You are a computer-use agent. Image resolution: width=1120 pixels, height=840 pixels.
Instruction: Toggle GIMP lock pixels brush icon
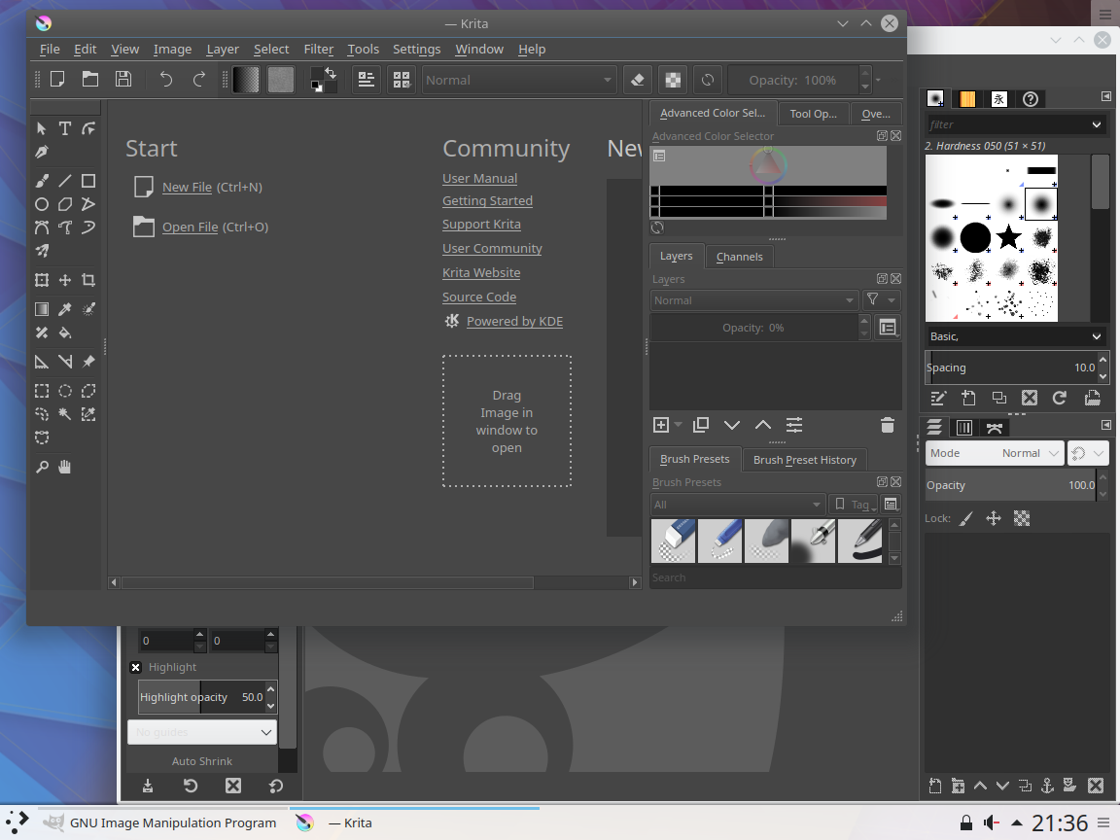[x=965, y=518]
